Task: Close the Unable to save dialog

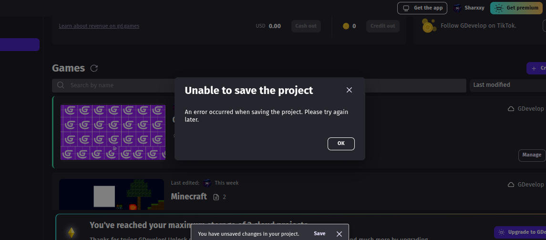Action: [x=349, y=90]
